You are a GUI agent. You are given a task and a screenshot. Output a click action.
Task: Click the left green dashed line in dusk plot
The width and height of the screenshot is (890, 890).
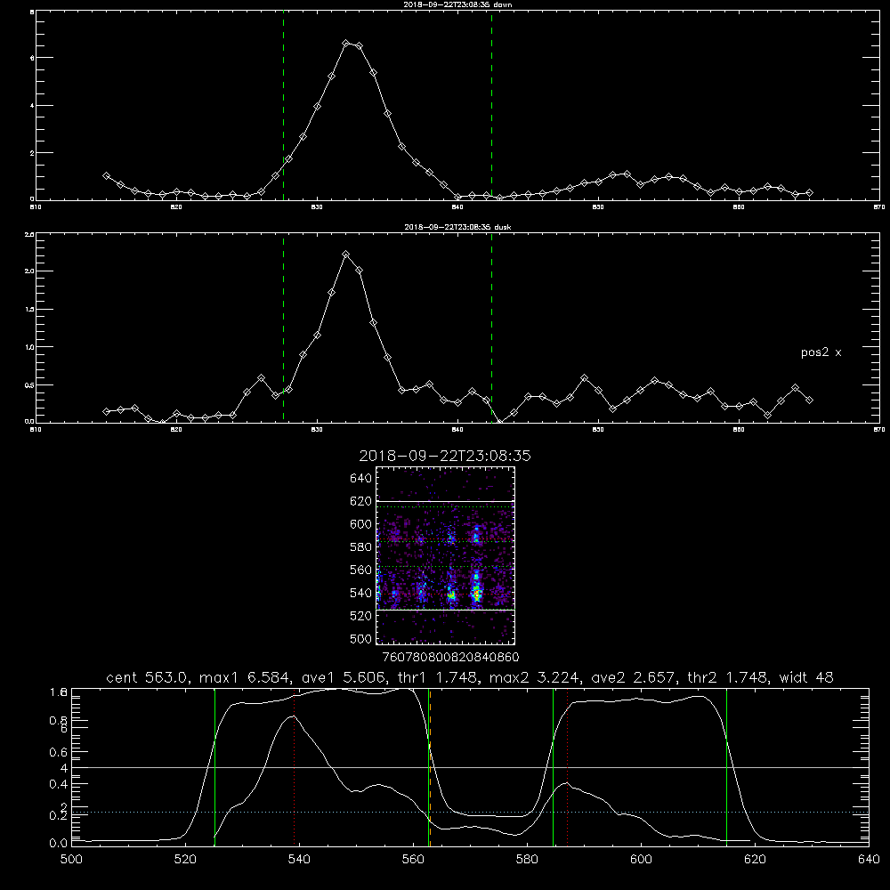click(x=283, y=328)
